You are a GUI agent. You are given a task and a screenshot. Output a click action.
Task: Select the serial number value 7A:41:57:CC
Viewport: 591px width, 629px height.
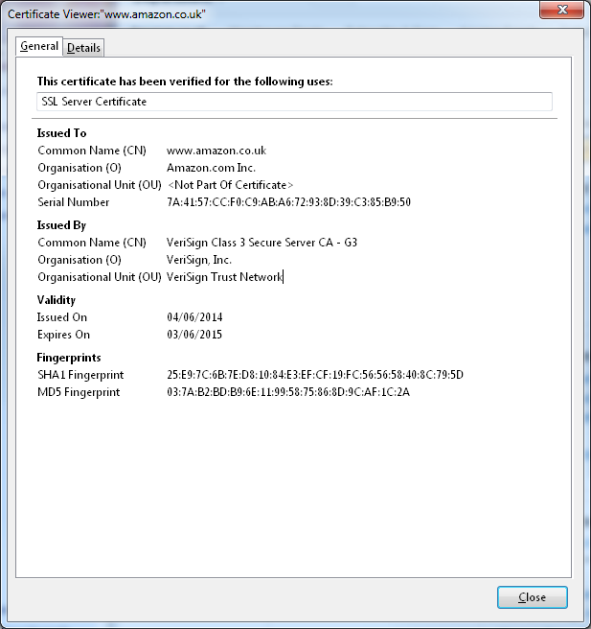(x=289, y=202)
